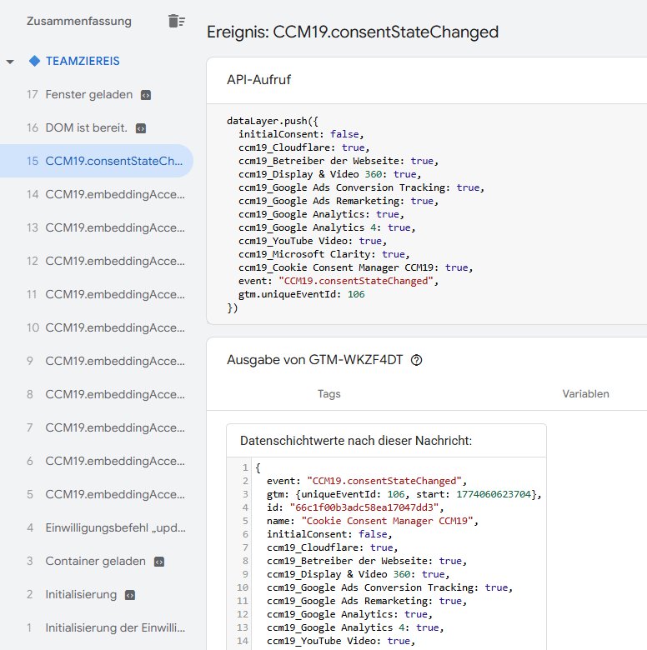Viewport: 647px width, 650px height.
Task: Select event 16 DOM ist bereit
Action: [97, 127]
